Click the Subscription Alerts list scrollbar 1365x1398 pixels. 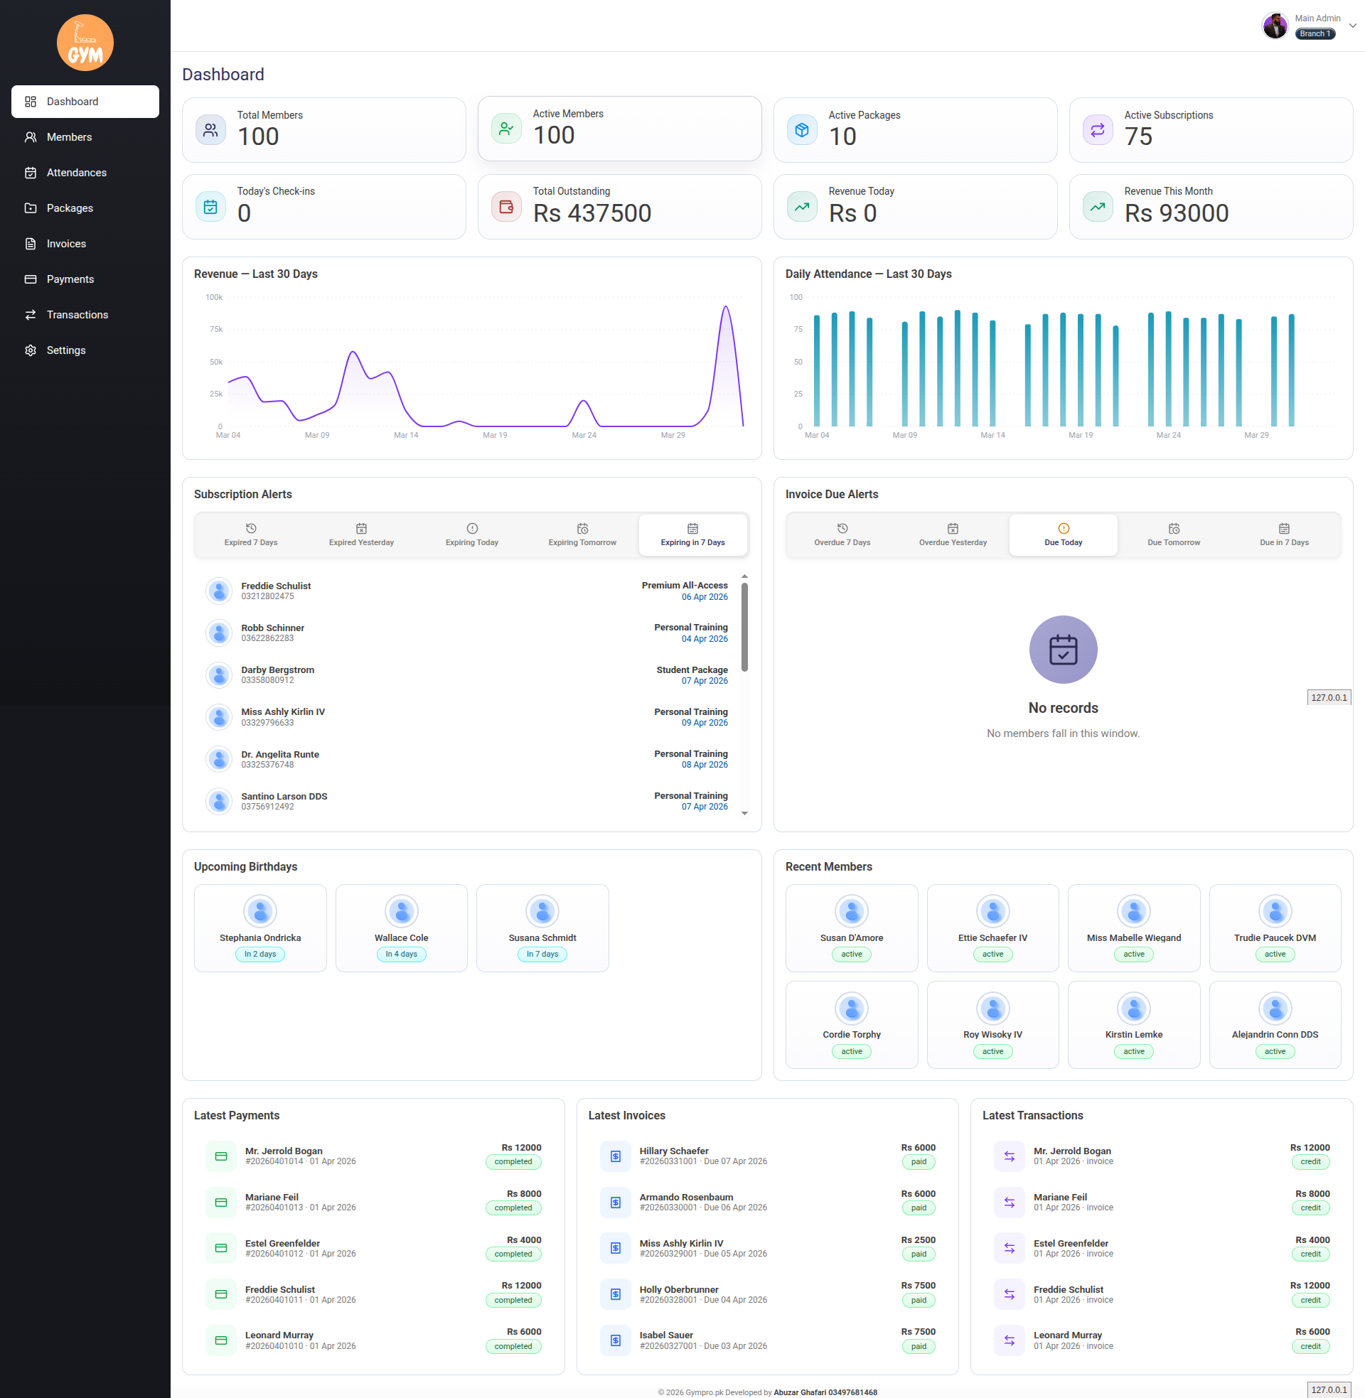coord(746,623)
